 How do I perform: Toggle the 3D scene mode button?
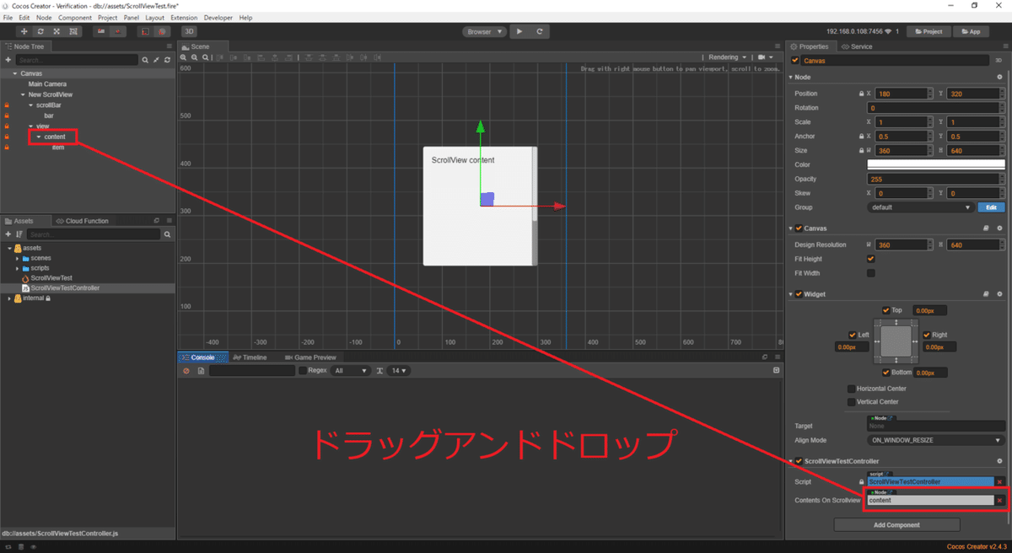pos(190,31)
